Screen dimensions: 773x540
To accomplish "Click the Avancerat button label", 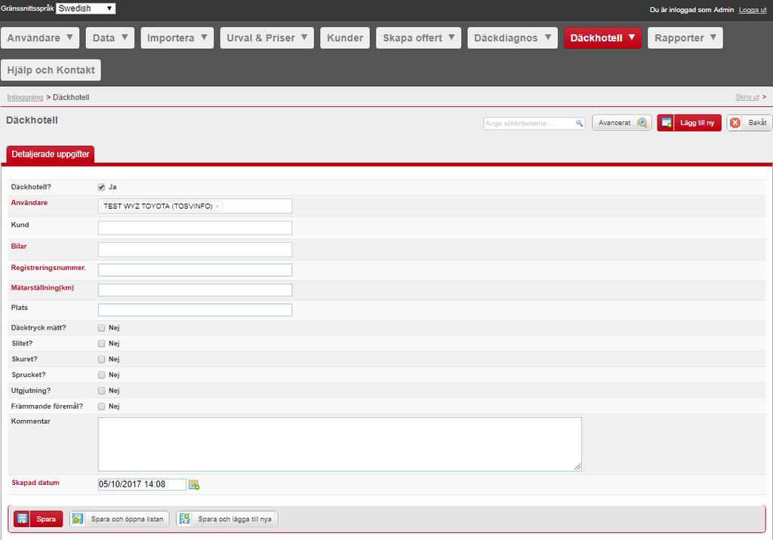I will (614, 123).
